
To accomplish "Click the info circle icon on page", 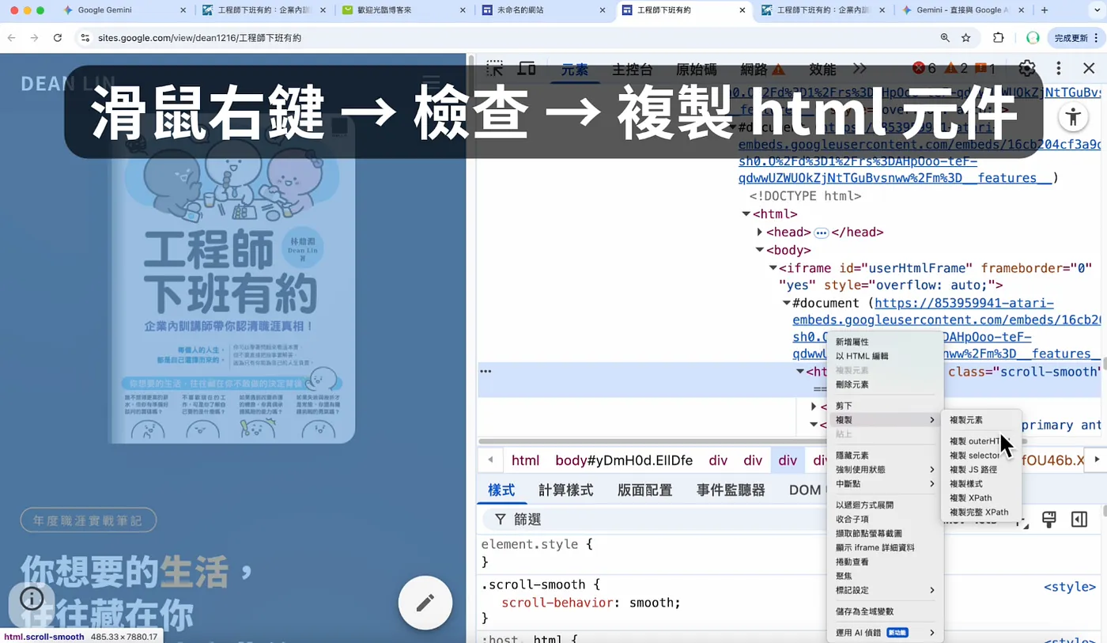I will (32, 598).
